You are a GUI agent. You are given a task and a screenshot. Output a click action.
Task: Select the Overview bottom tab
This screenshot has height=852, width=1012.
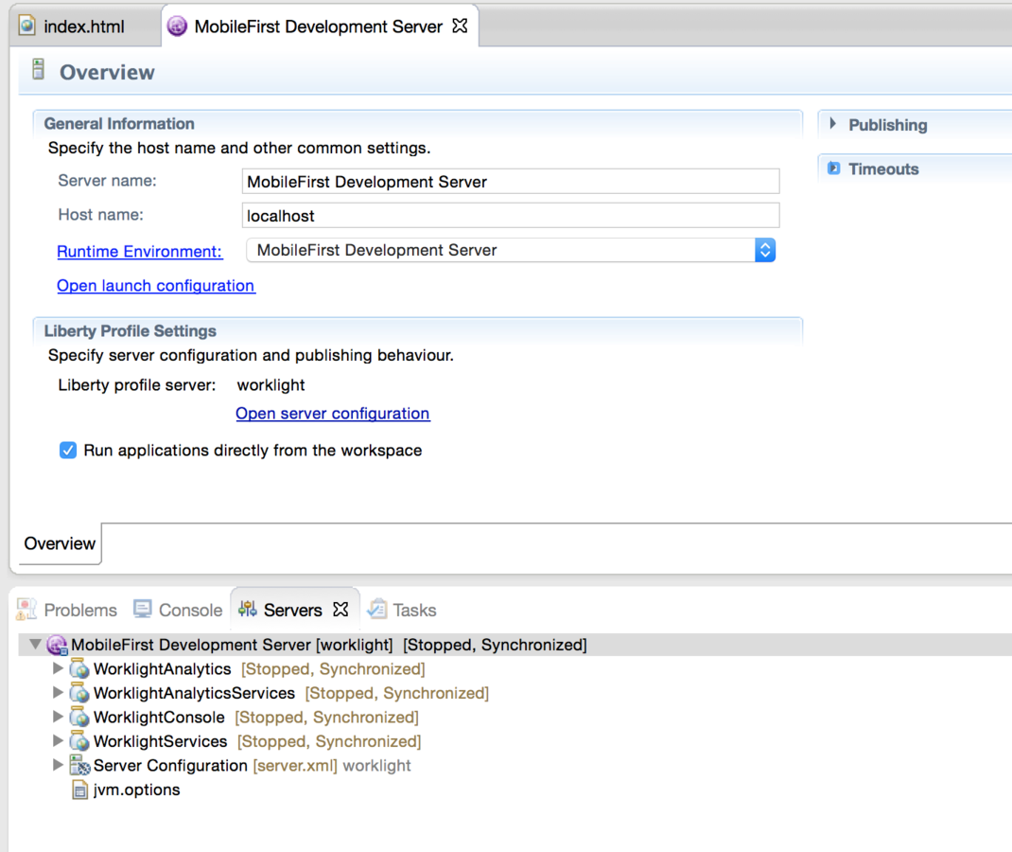pyautogui.click(x=60, y=543)
